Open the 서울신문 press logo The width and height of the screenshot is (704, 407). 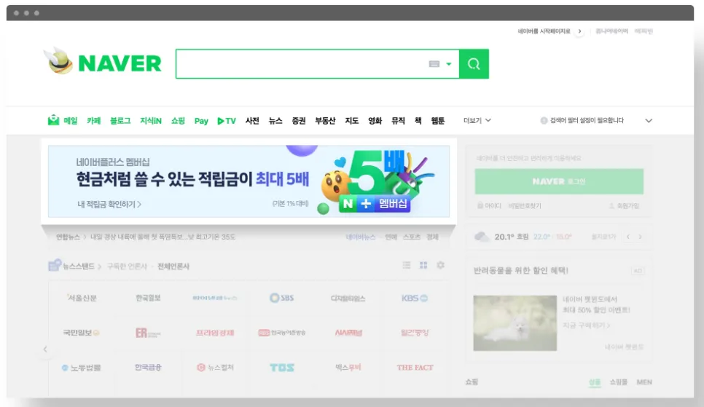(x=82, y=298)
